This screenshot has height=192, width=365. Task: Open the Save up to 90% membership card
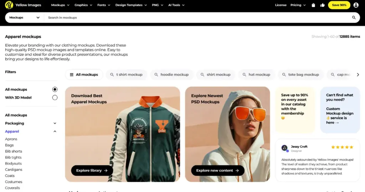click(295, 110)
